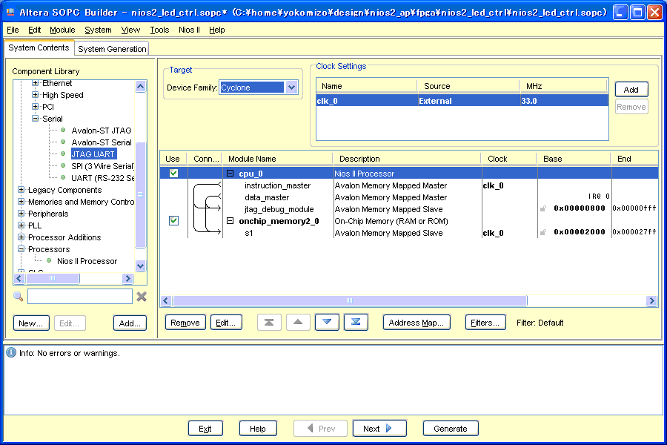Collapse the Serial category
The height and width of the screenshot is (445, 667).
point(36,119)
